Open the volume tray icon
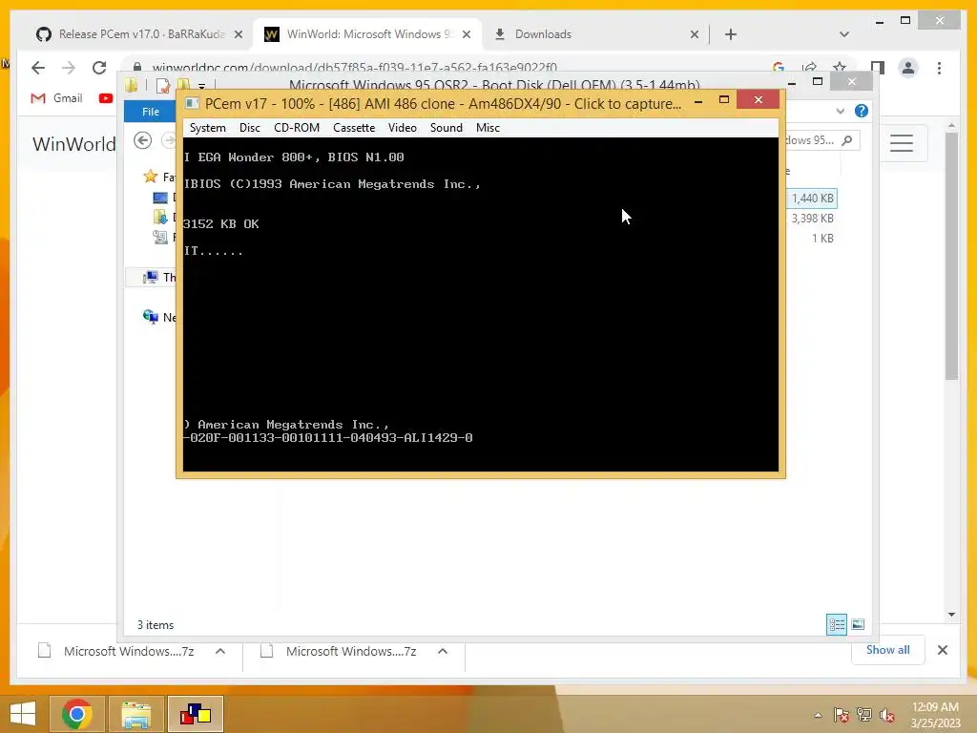The width and height of the screenshot is (977, 733). click(887, 715)
